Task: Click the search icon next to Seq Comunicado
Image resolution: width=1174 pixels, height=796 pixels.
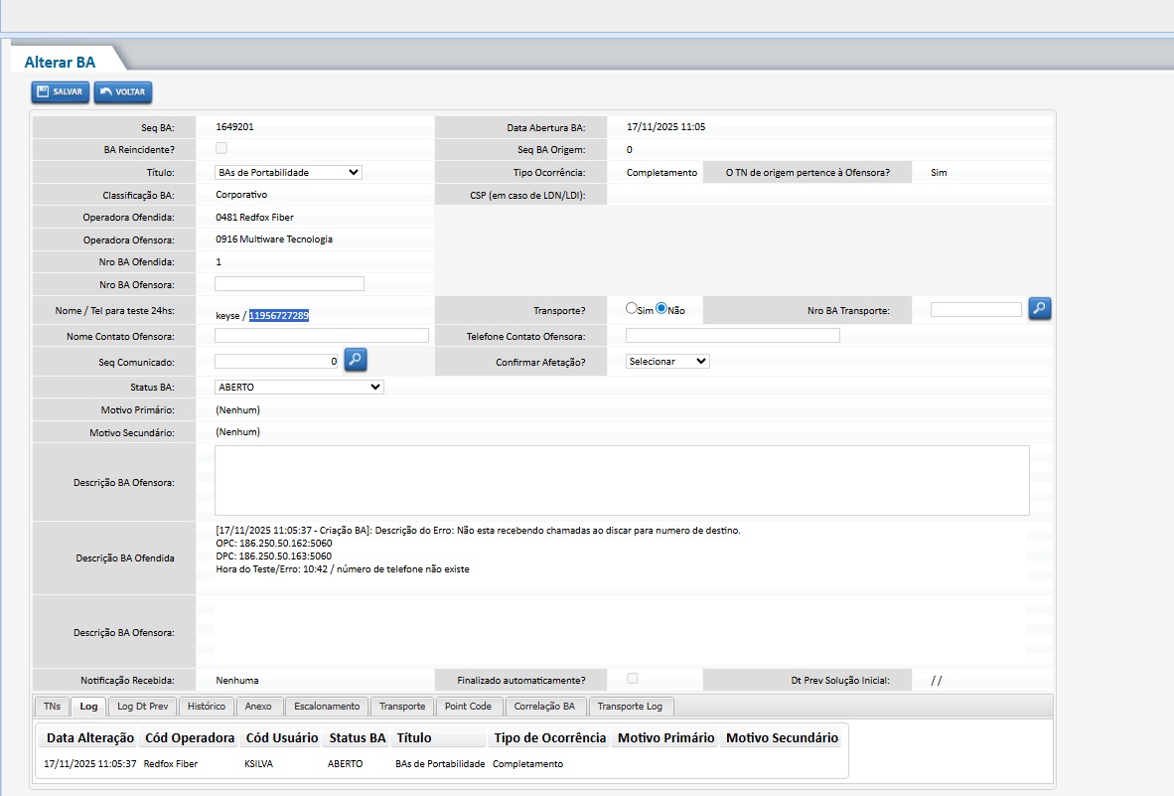Action: 356,361
